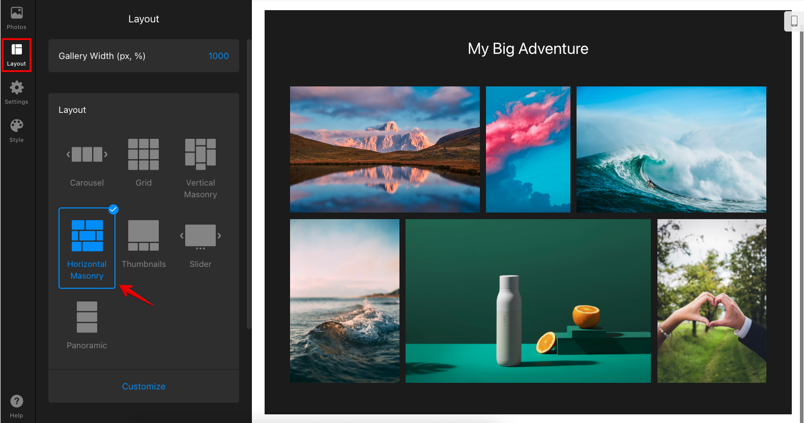Image resolution: width=804 pixels, height=423 pixels.
Task: Click the heart hands photo
Action: click(x=712, y=301)
